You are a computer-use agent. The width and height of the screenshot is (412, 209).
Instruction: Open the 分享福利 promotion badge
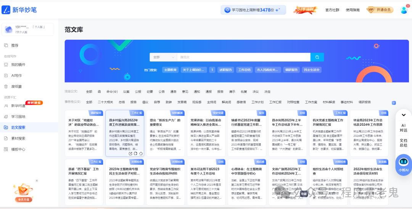[x=305, y=10]
